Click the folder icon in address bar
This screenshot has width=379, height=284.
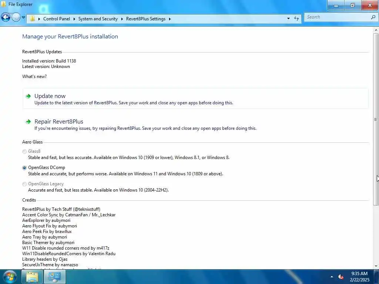pos(33,18)
